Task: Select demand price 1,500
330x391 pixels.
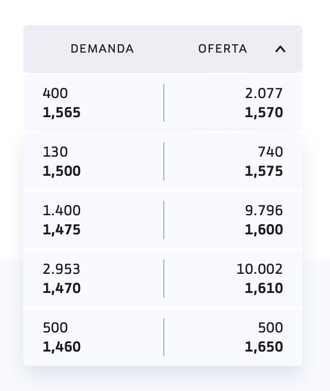Action: point(62,171)
